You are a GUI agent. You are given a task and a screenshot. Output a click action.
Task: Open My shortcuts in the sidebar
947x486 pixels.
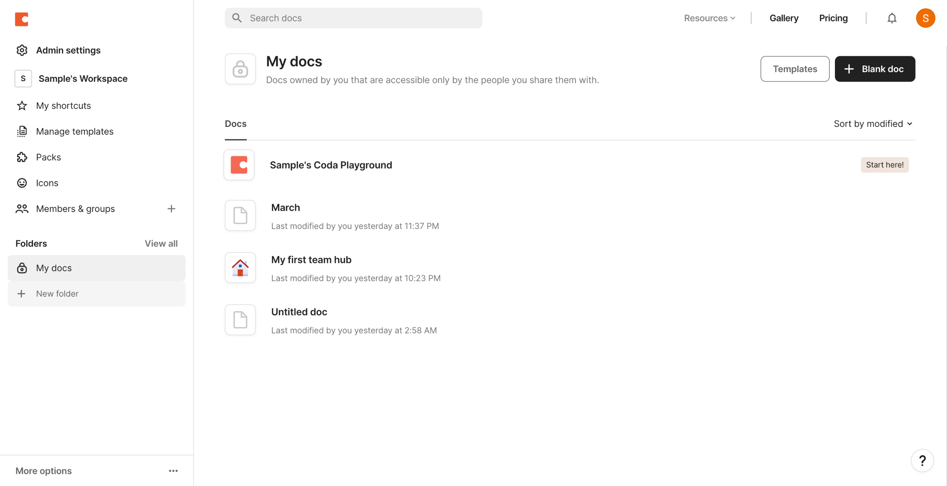pyautogui.click(x=63, y=106)
